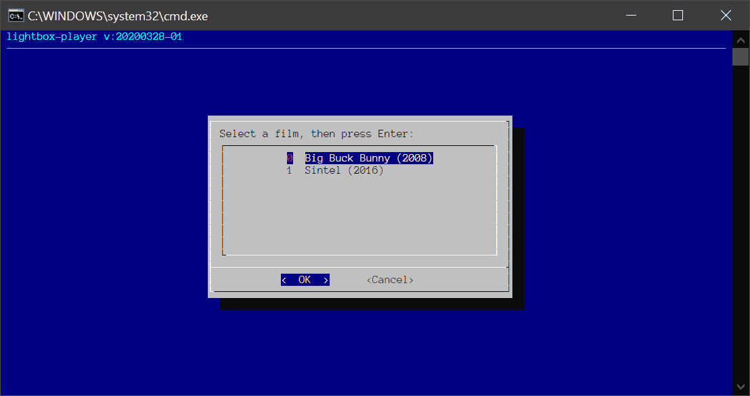Click the scrollbar down arrow
Viewport: 750px width, 396px height.
pos(741,386)
